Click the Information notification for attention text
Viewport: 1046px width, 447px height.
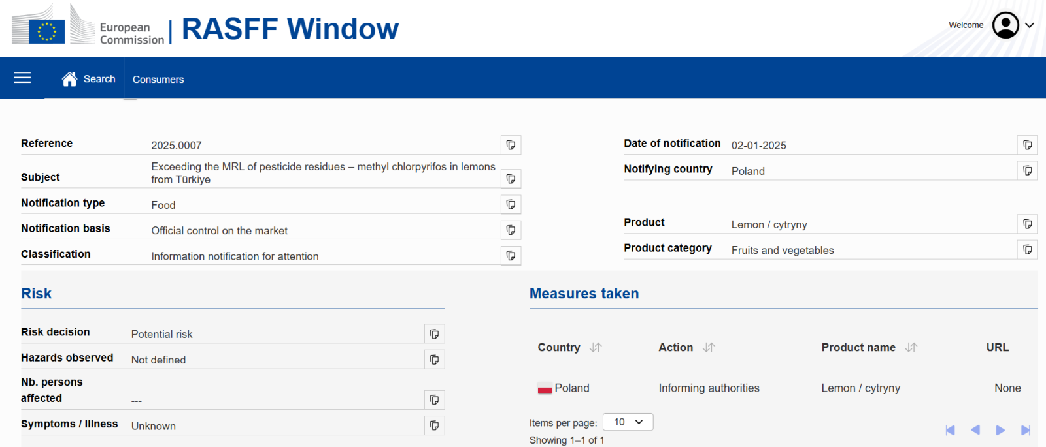(x=235, y=256)
